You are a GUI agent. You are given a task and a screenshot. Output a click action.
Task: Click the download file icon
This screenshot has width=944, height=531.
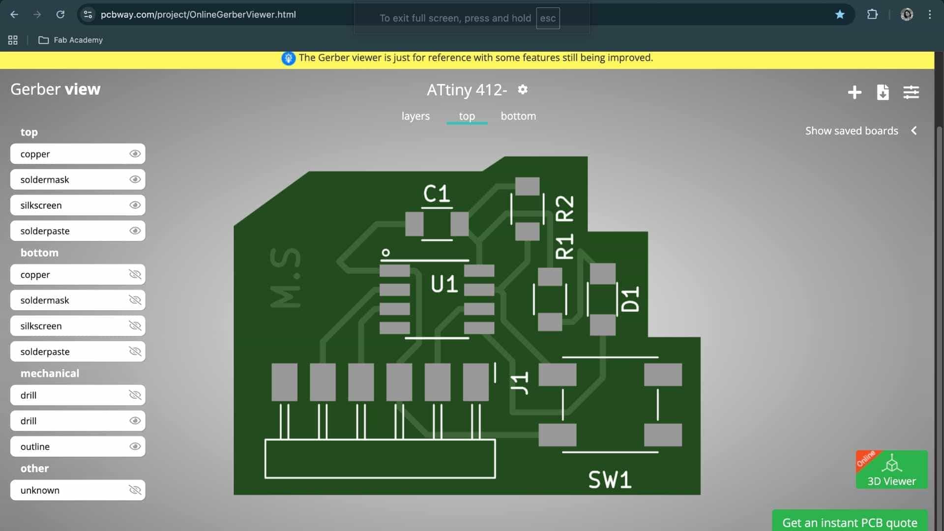click(x=883, y=92)
